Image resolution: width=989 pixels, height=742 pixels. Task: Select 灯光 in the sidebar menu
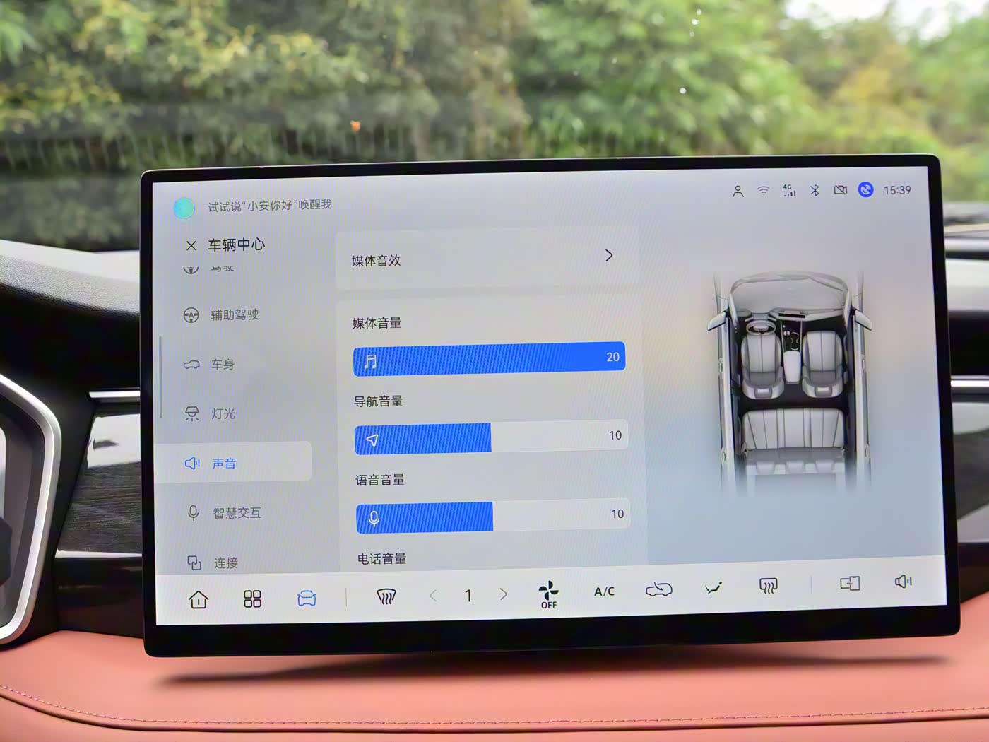223,414
